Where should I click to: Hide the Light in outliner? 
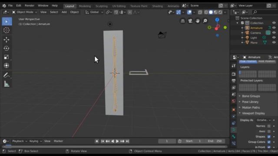274,38
